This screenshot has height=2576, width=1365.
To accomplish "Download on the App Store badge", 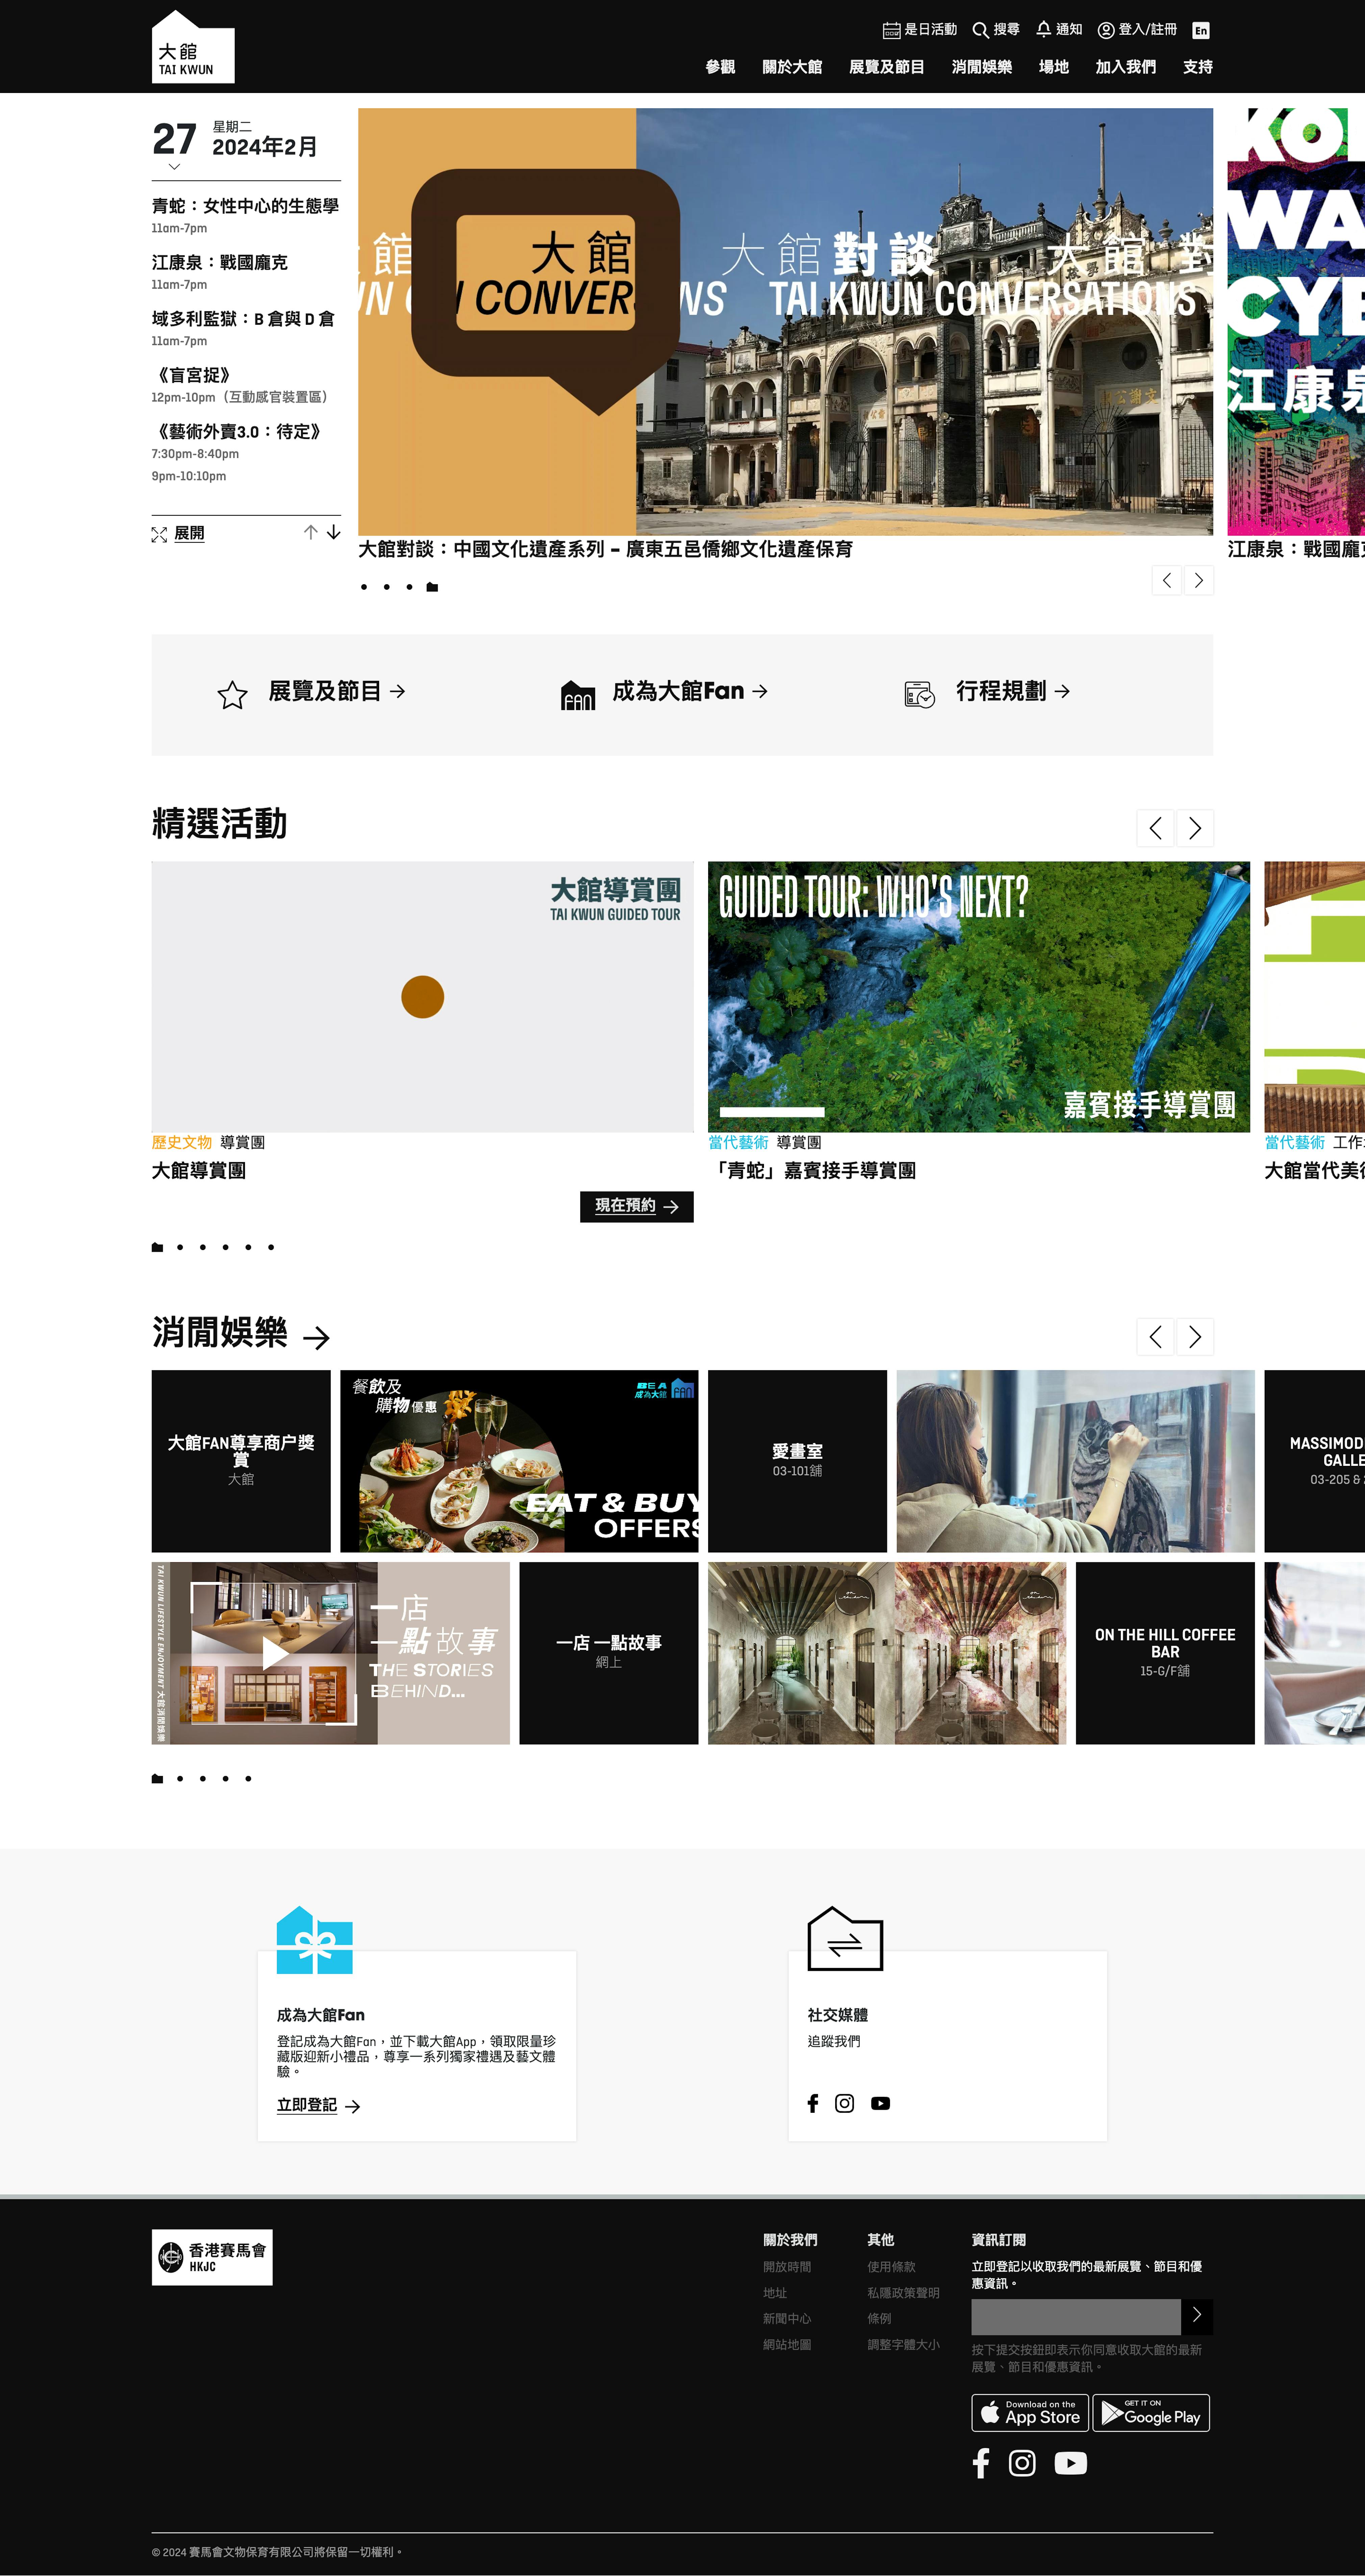I will (1030, 2413).
